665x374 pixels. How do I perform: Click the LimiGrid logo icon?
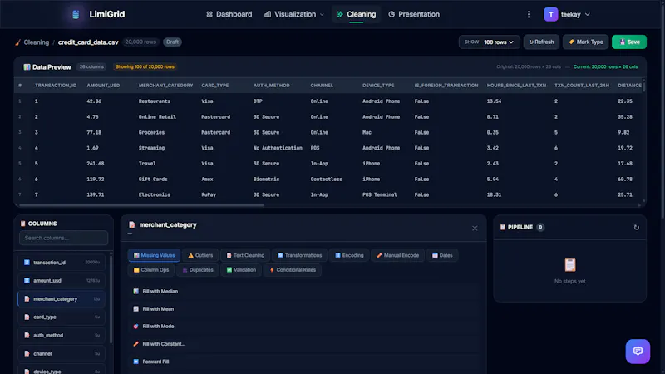76,14
